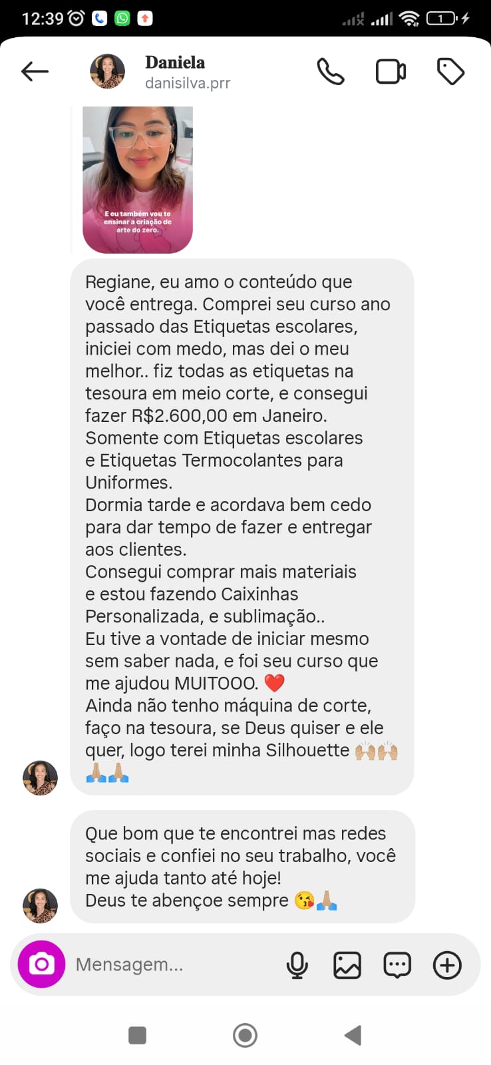
Task: Tap the Android home circle button
Action: 245,1035
